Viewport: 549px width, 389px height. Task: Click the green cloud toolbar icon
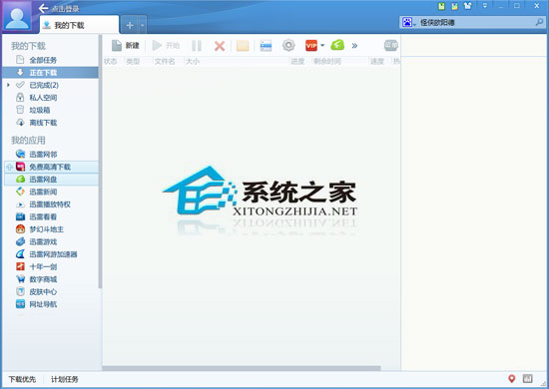tap(337, 45)
